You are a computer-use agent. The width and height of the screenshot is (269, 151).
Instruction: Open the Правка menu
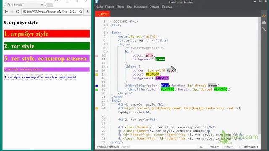[110, 7]
